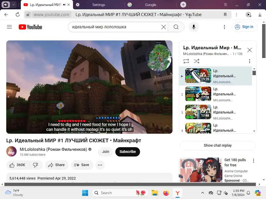Open browser three-dot page menu

click(x=236, y=15)
